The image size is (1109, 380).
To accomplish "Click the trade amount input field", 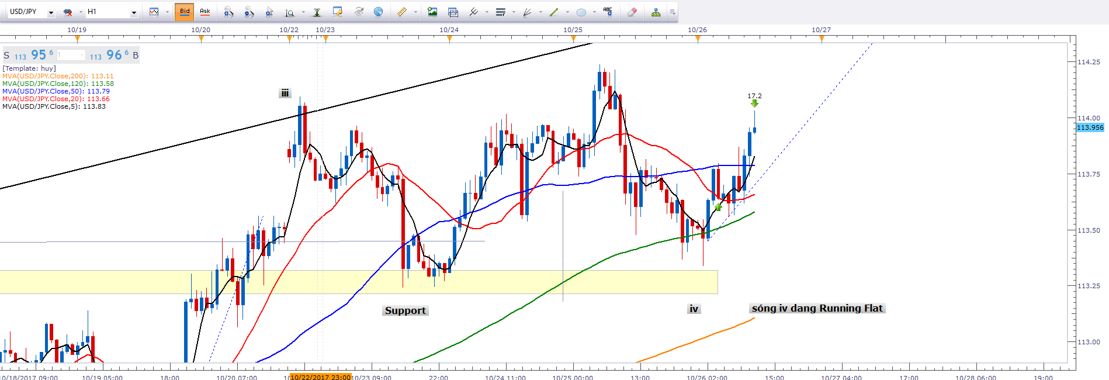I will click(71, 55).
